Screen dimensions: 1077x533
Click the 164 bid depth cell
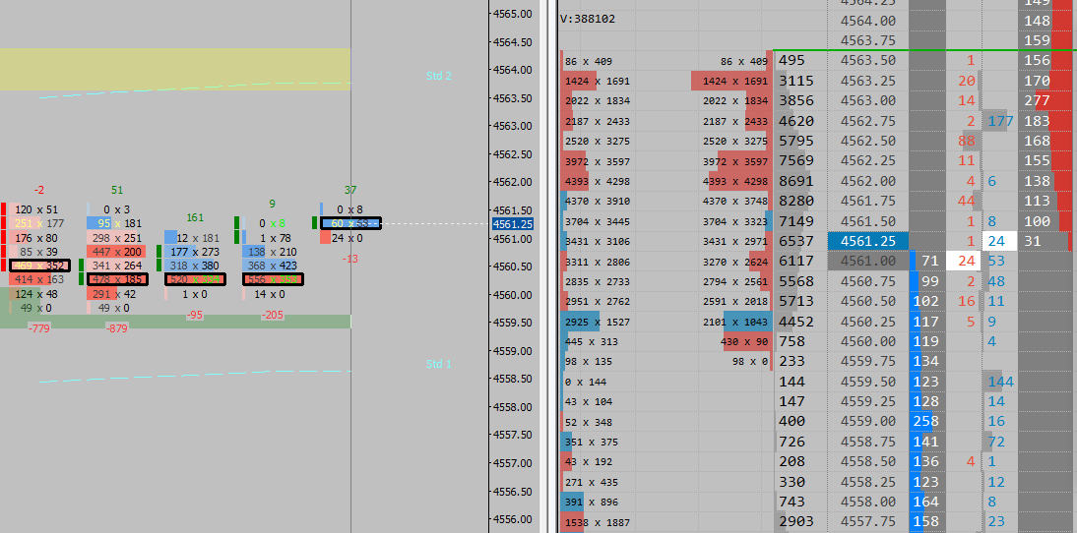[927, 503]
